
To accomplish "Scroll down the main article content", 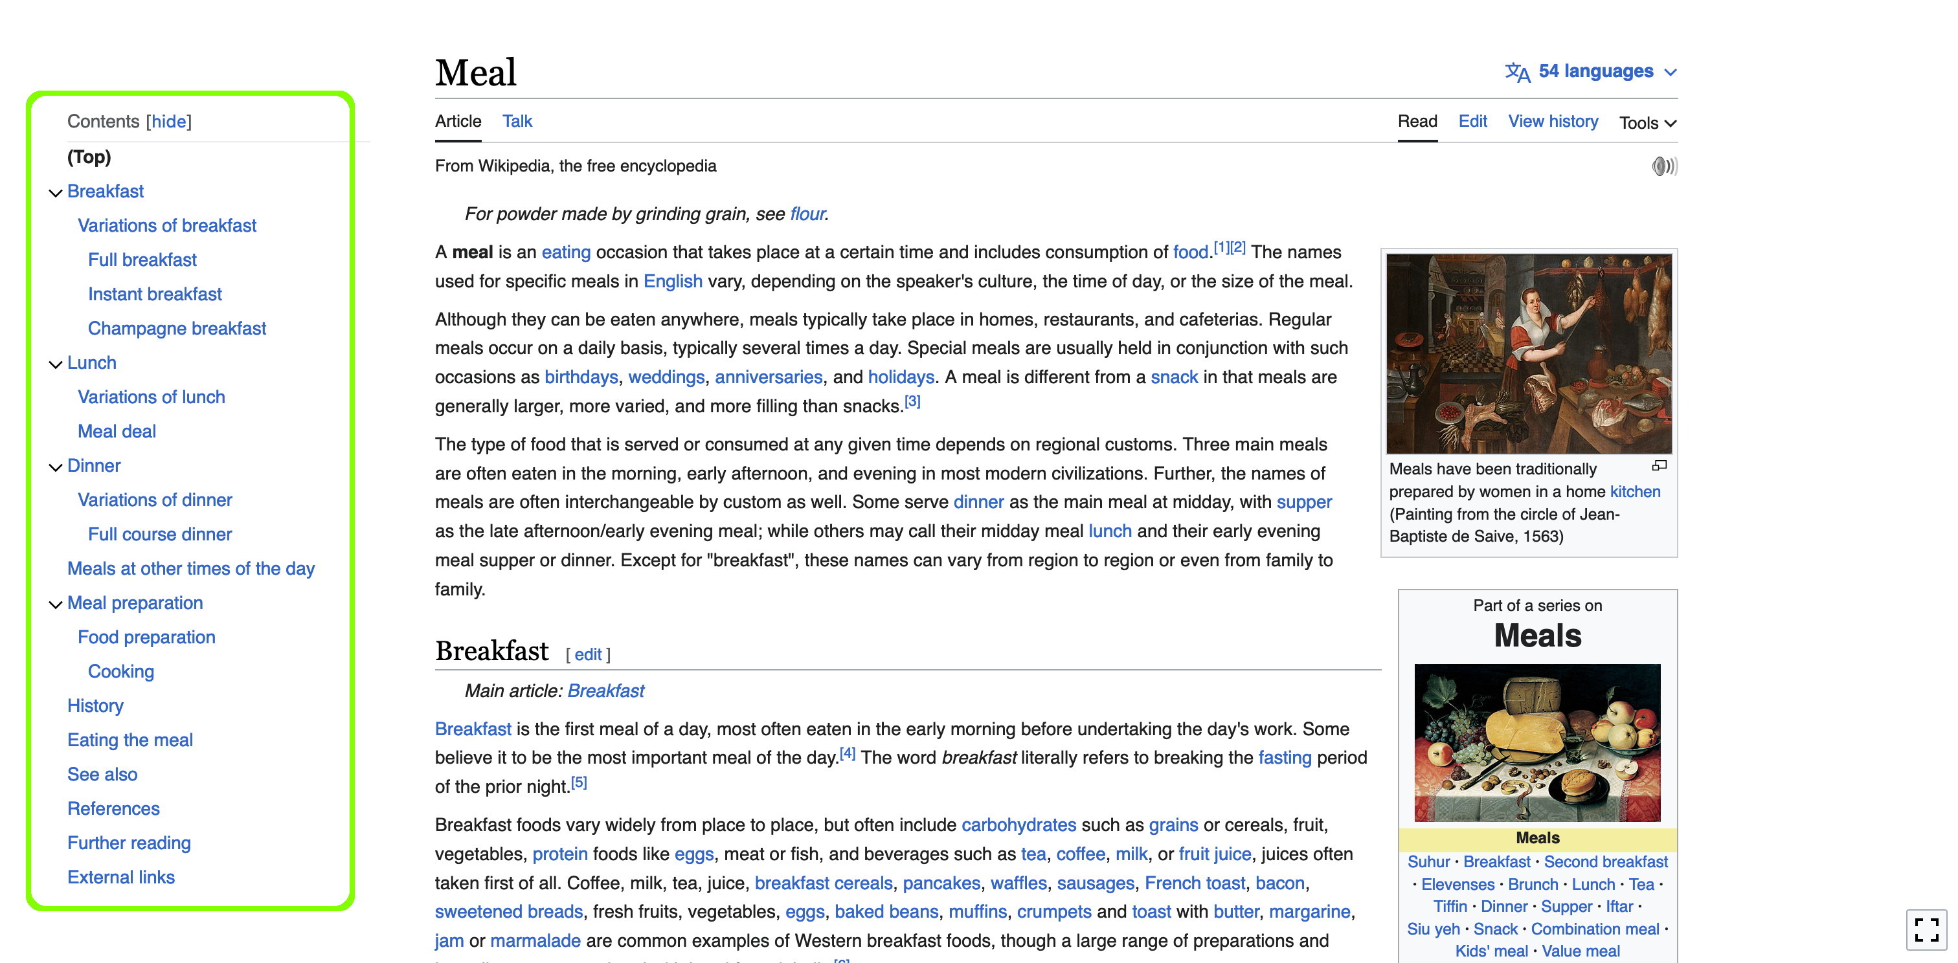I will point(874,499).
